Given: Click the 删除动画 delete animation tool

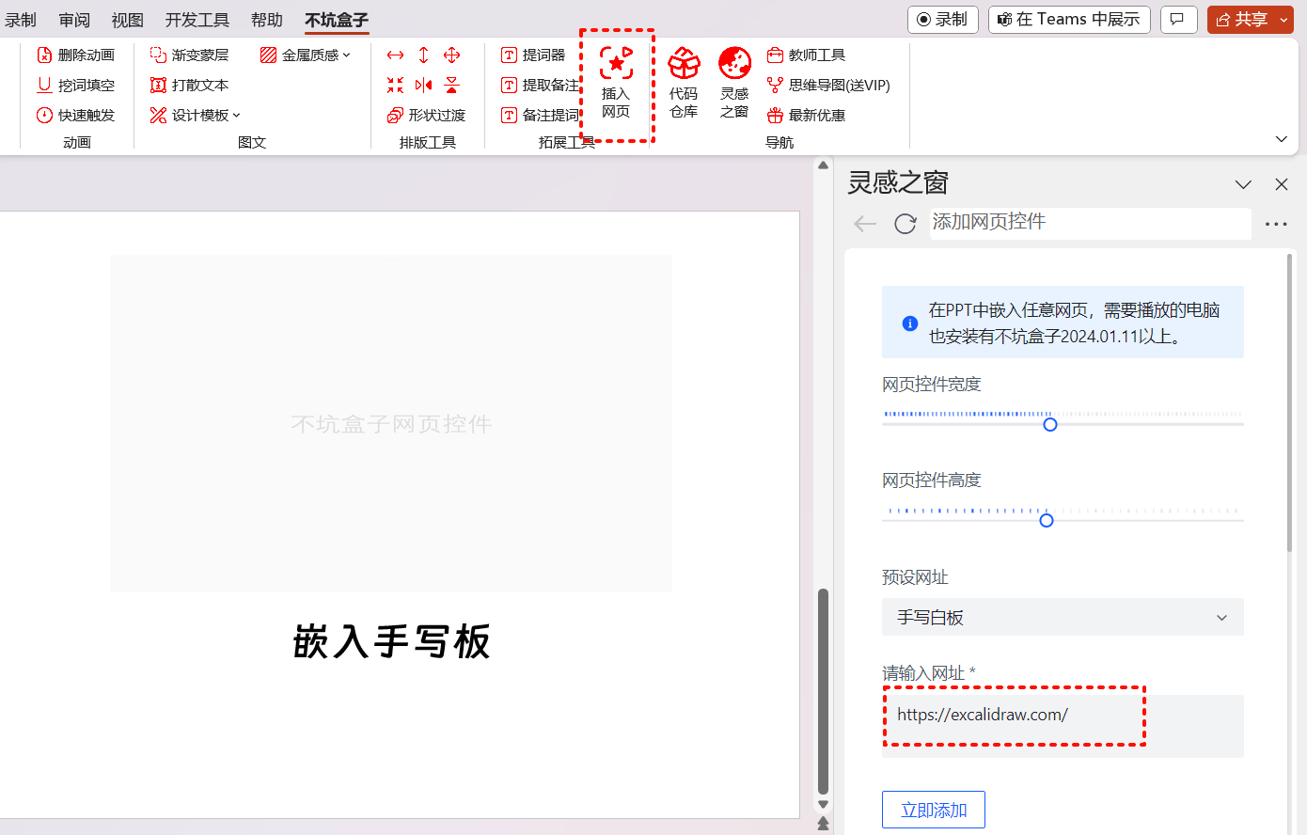Looking at the screenshot, I should click(75, 55).
